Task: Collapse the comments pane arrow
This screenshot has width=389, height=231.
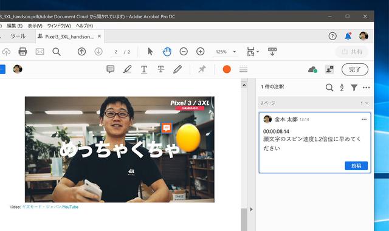Action: coord(251,209)
